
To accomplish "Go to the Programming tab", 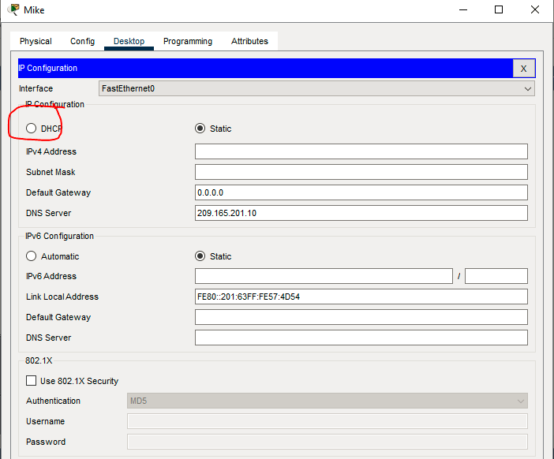I will (x=188, y=41).
